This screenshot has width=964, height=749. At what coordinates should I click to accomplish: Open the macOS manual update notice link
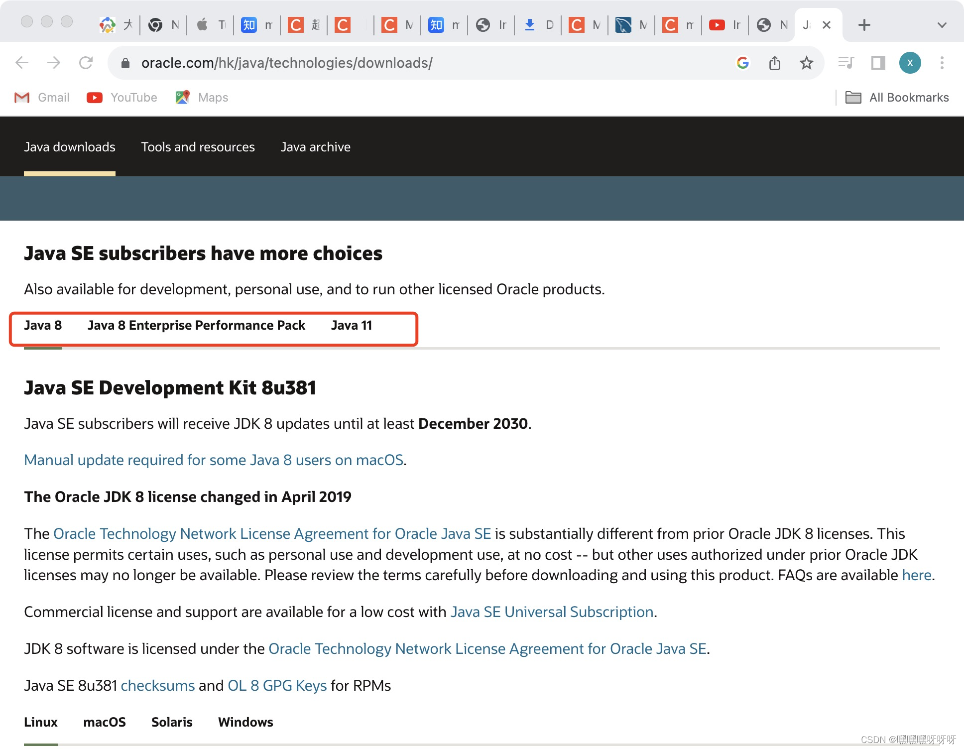point(214,460)
